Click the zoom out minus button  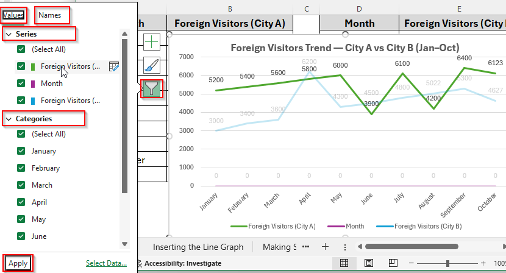point(411,263)
